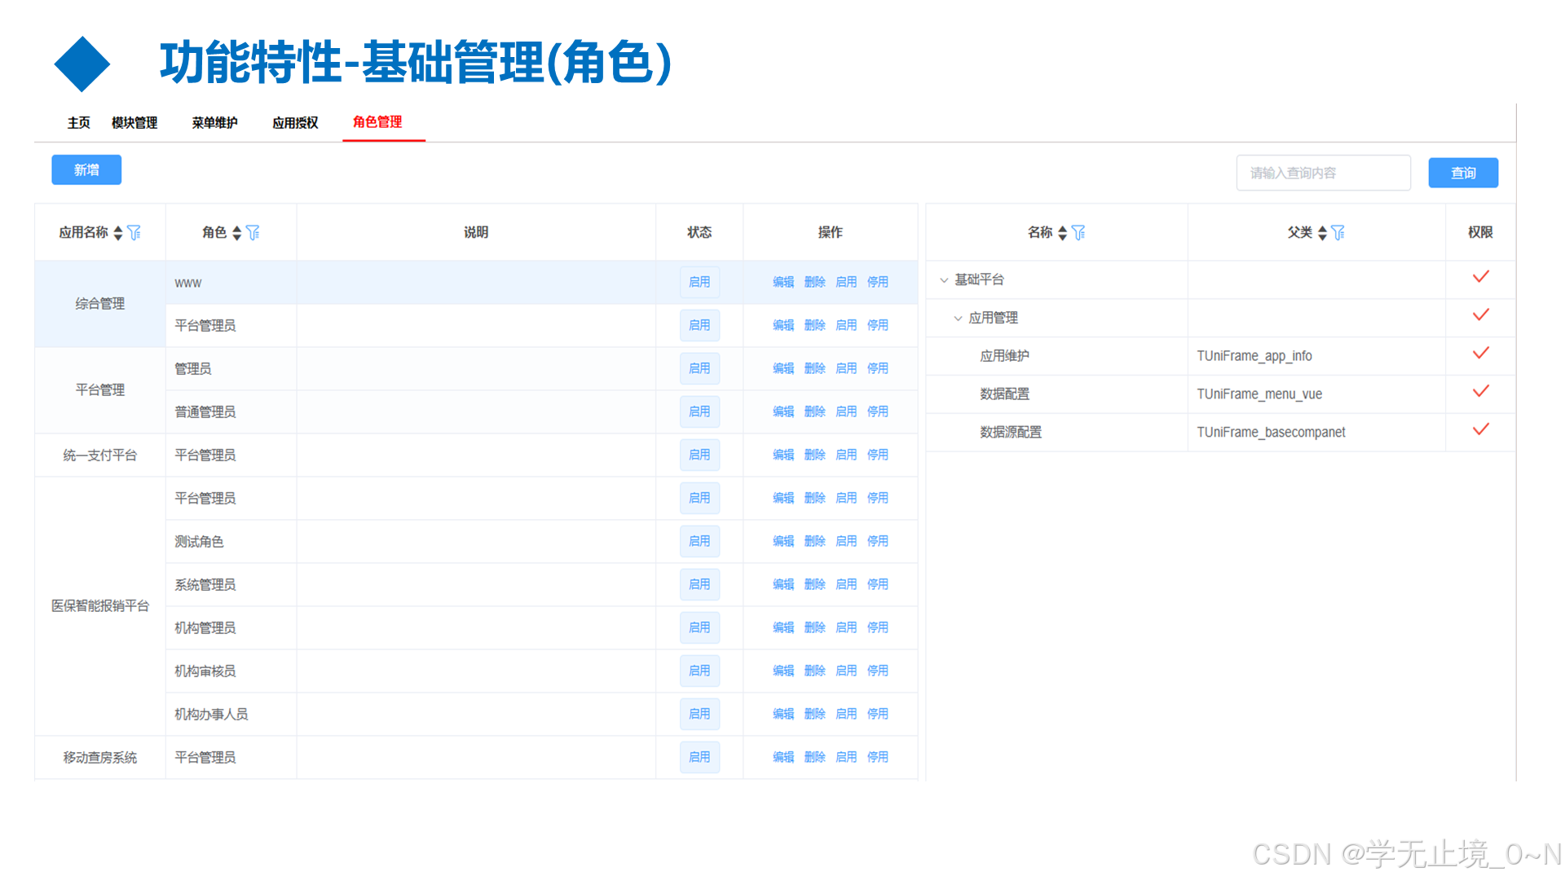Image resolution: width=1565 pixels, height=880 pixels.
Task: Collapse the 应用管理 tree node
Action: pos(959,318)
